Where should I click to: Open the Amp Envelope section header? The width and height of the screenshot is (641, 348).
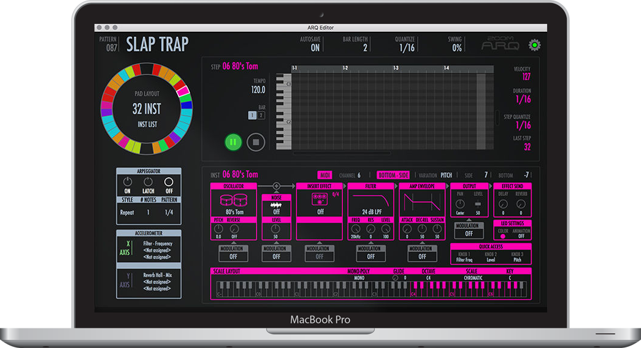[422, 186]
